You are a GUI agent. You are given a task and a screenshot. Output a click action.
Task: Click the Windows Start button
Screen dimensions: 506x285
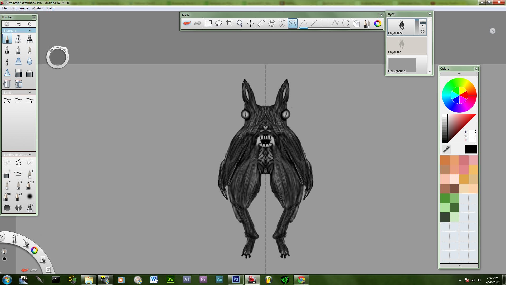(x=7, y=279)
